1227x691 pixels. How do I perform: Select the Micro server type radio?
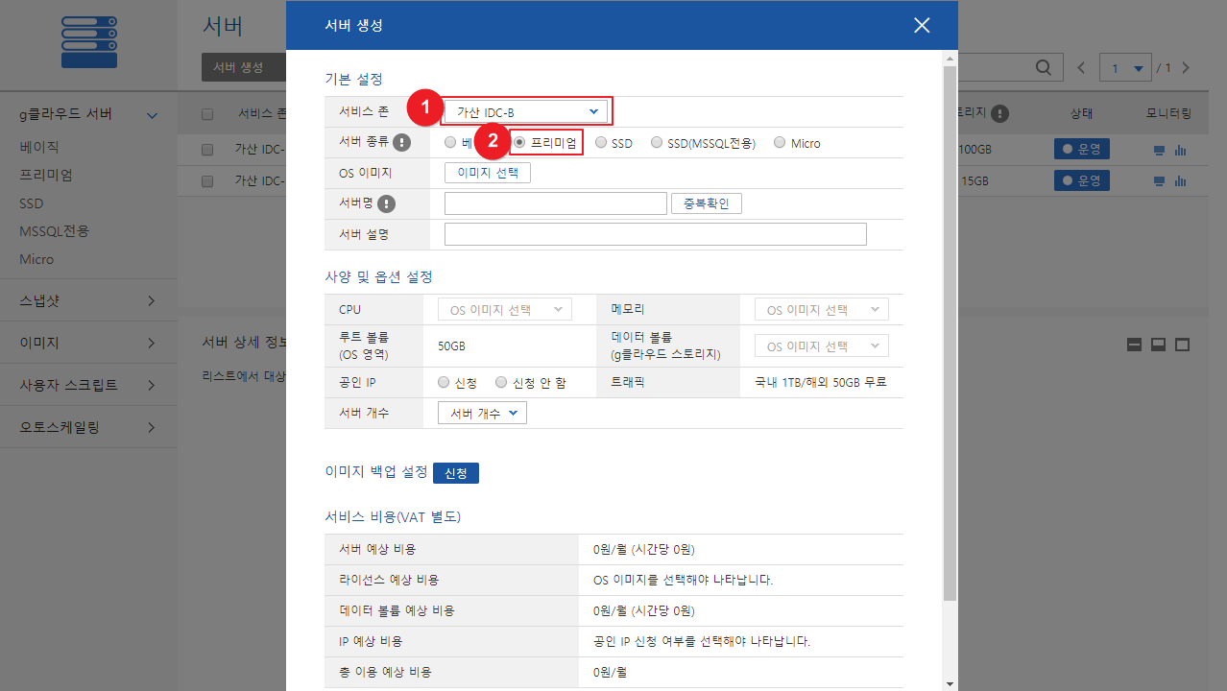780,143
